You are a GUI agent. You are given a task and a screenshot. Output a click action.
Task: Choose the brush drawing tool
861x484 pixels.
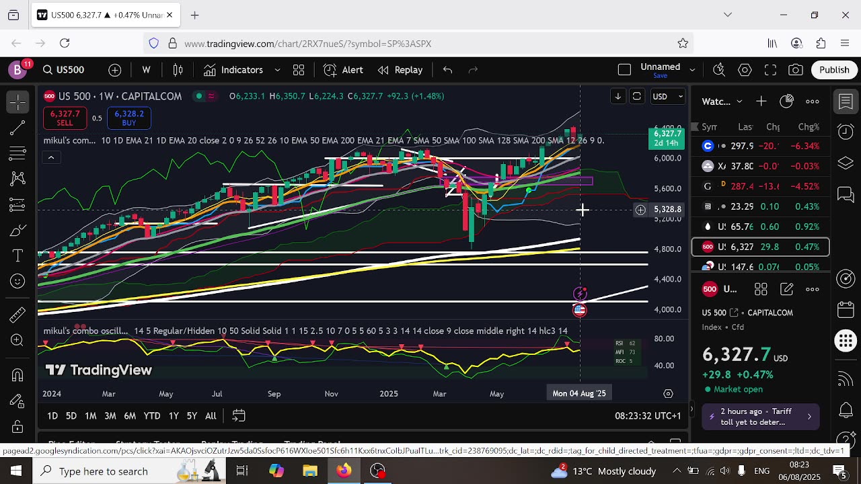(17, 231)
